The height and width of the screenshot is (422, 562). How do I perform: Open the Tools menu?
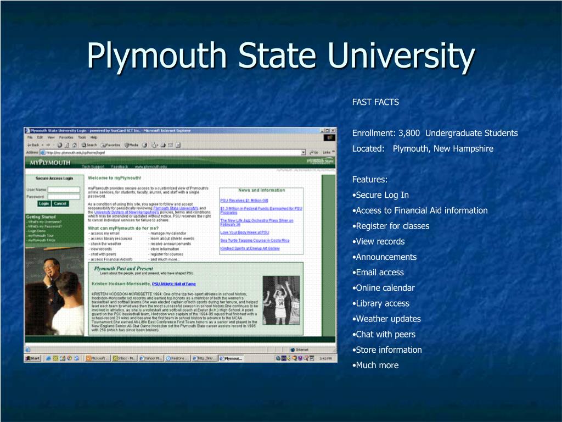click(x=82, y=137)
